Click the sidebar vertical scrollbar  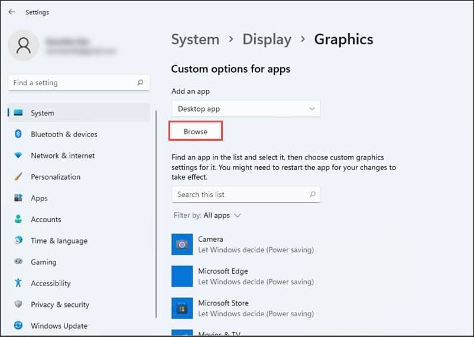[157, 219]
